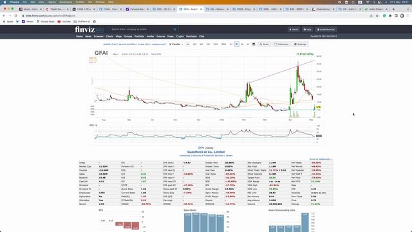Open Screener in finviz nav

pos(98,36)
